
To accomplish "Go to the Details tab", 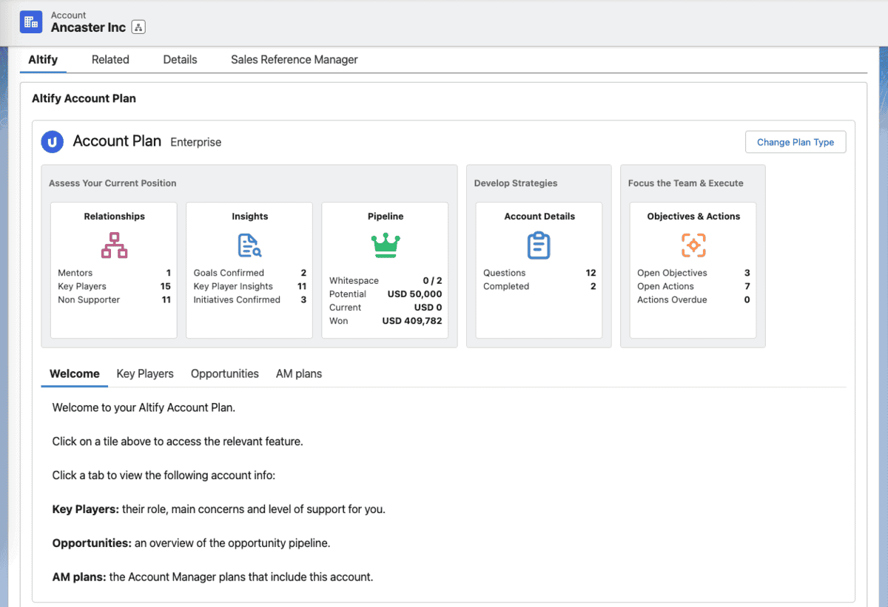I will 180,60.
